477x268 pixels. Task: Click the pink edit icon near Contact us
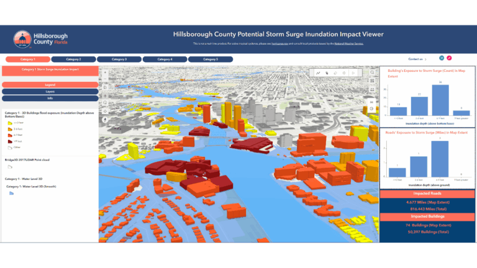pyautogui.click(x=450, y=58)
